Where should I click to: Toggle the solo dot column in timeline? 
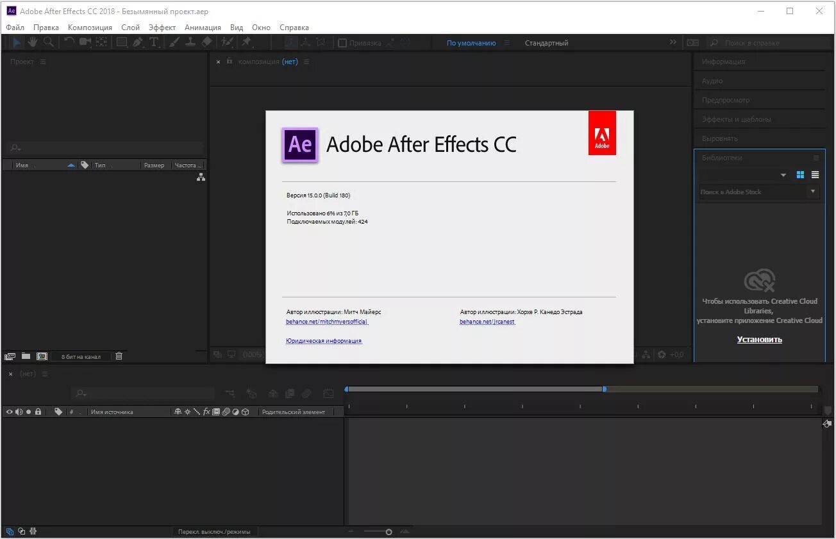[x=28, y=411]
